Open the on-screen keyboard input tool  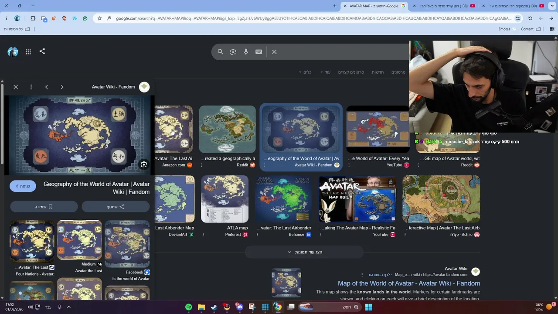259,52
